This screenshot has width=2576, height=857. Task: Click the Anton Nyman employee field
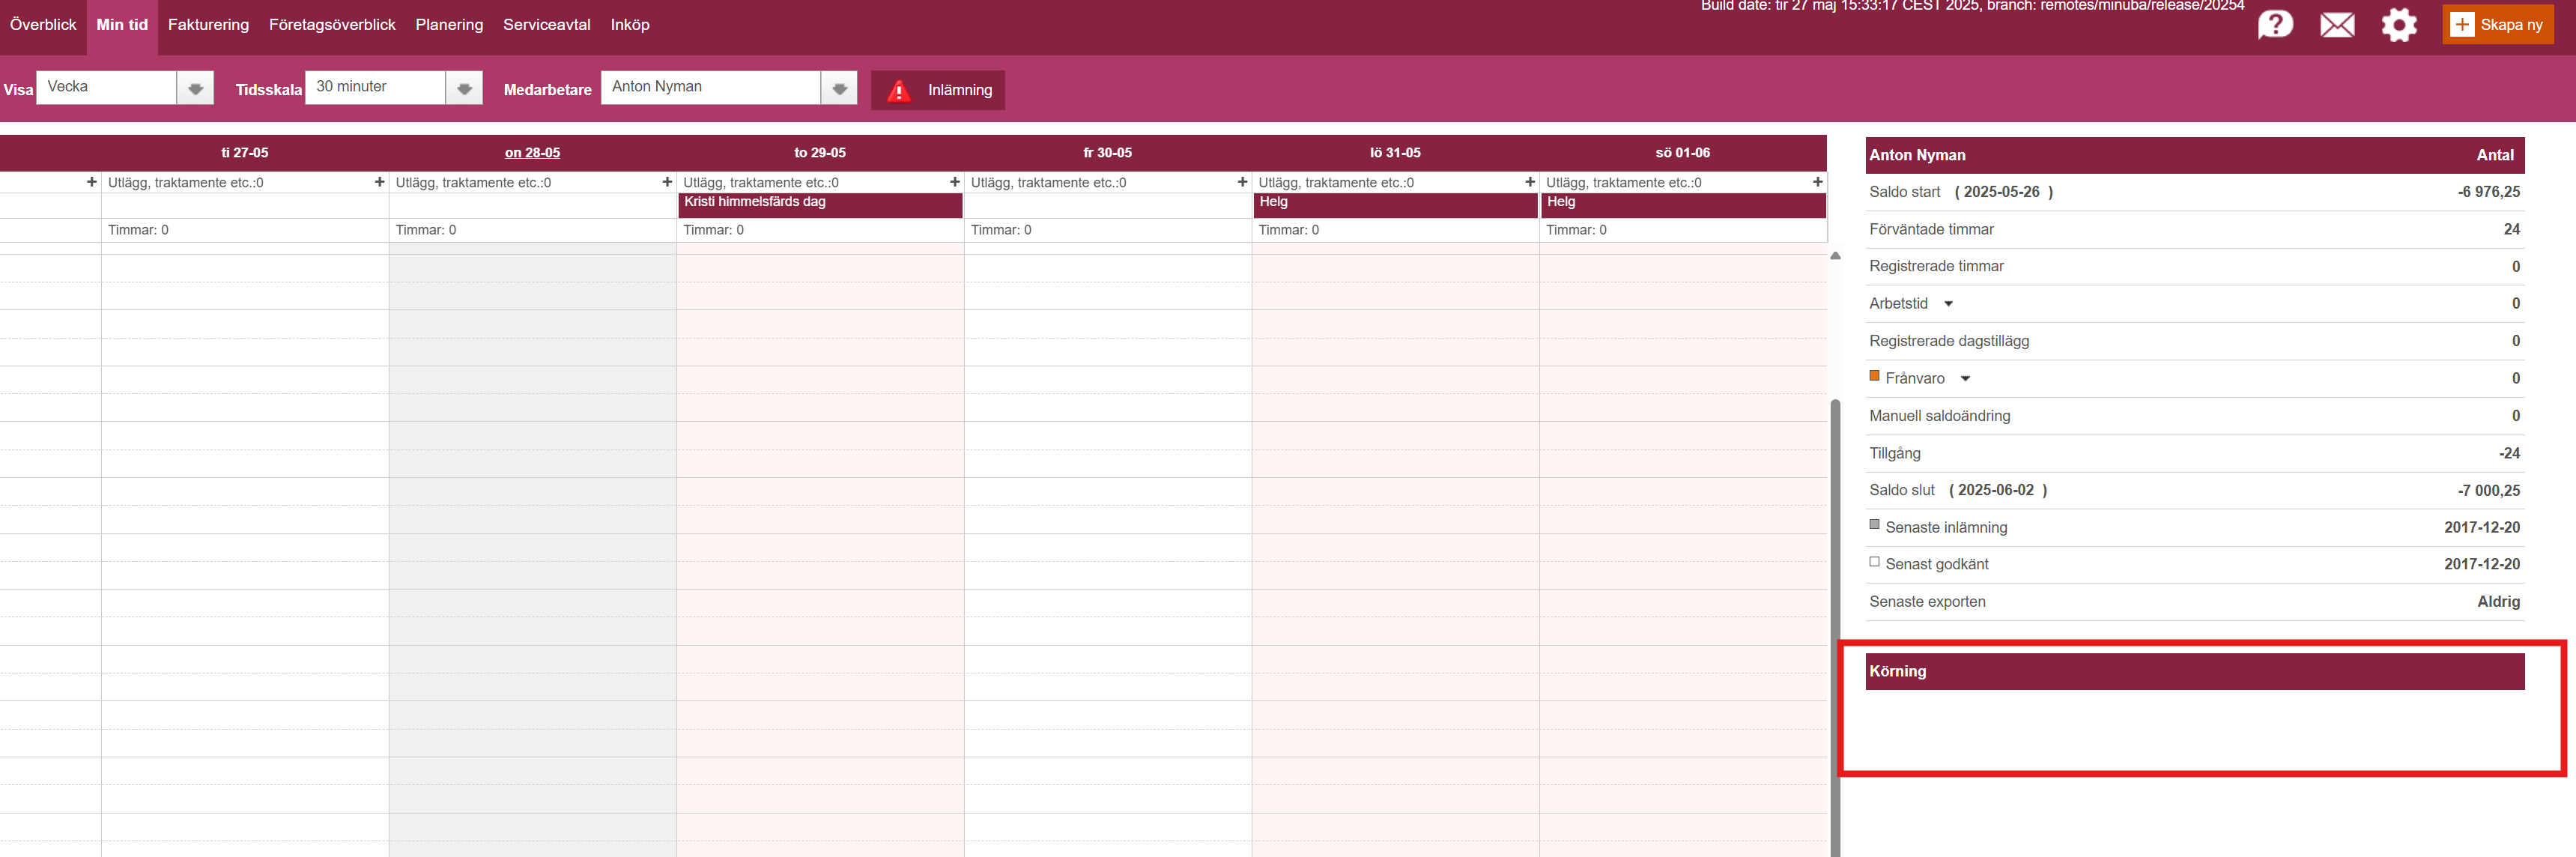pyautogui.click(x=711, y=87)
